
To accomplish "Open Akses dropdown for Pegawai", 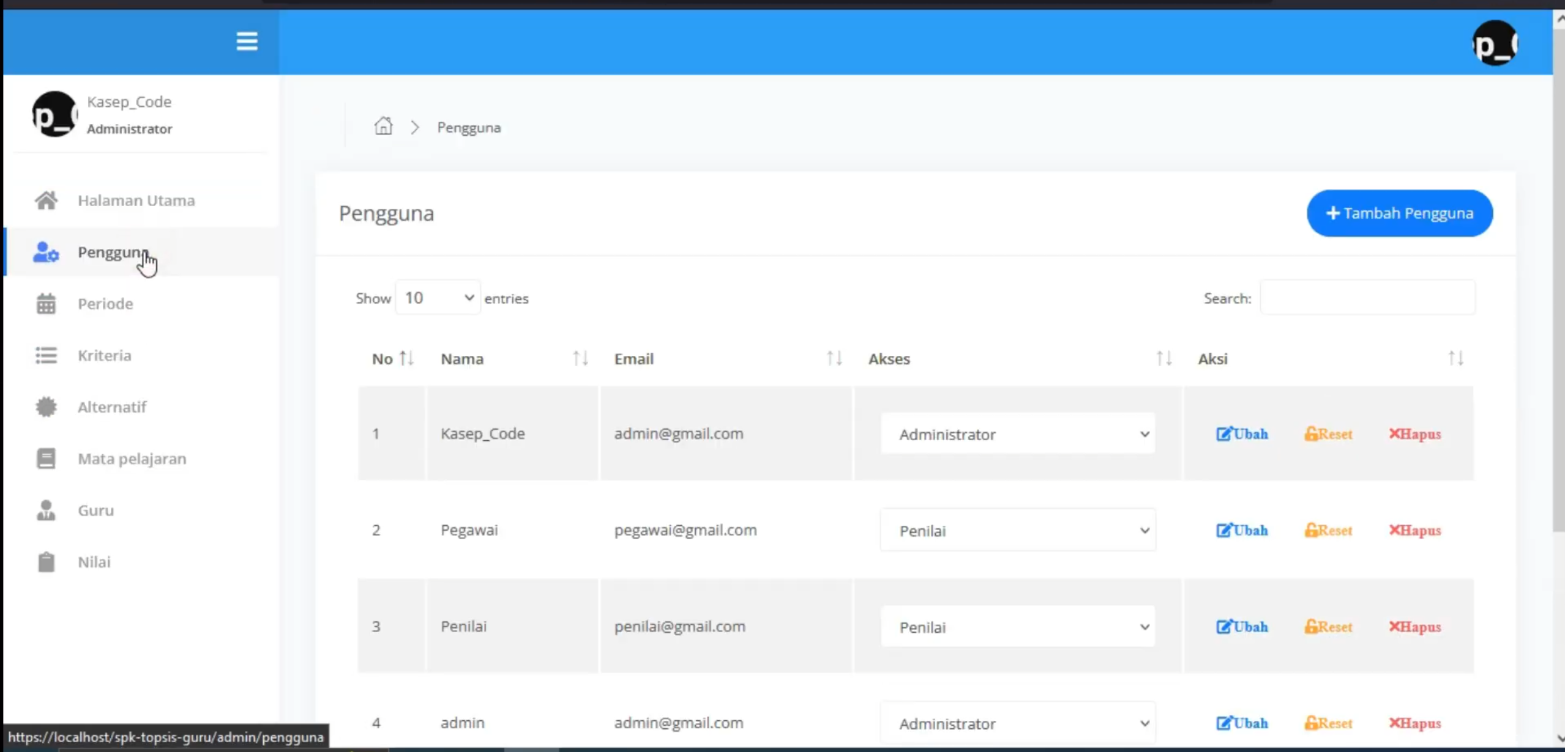I will (1018, 531).
